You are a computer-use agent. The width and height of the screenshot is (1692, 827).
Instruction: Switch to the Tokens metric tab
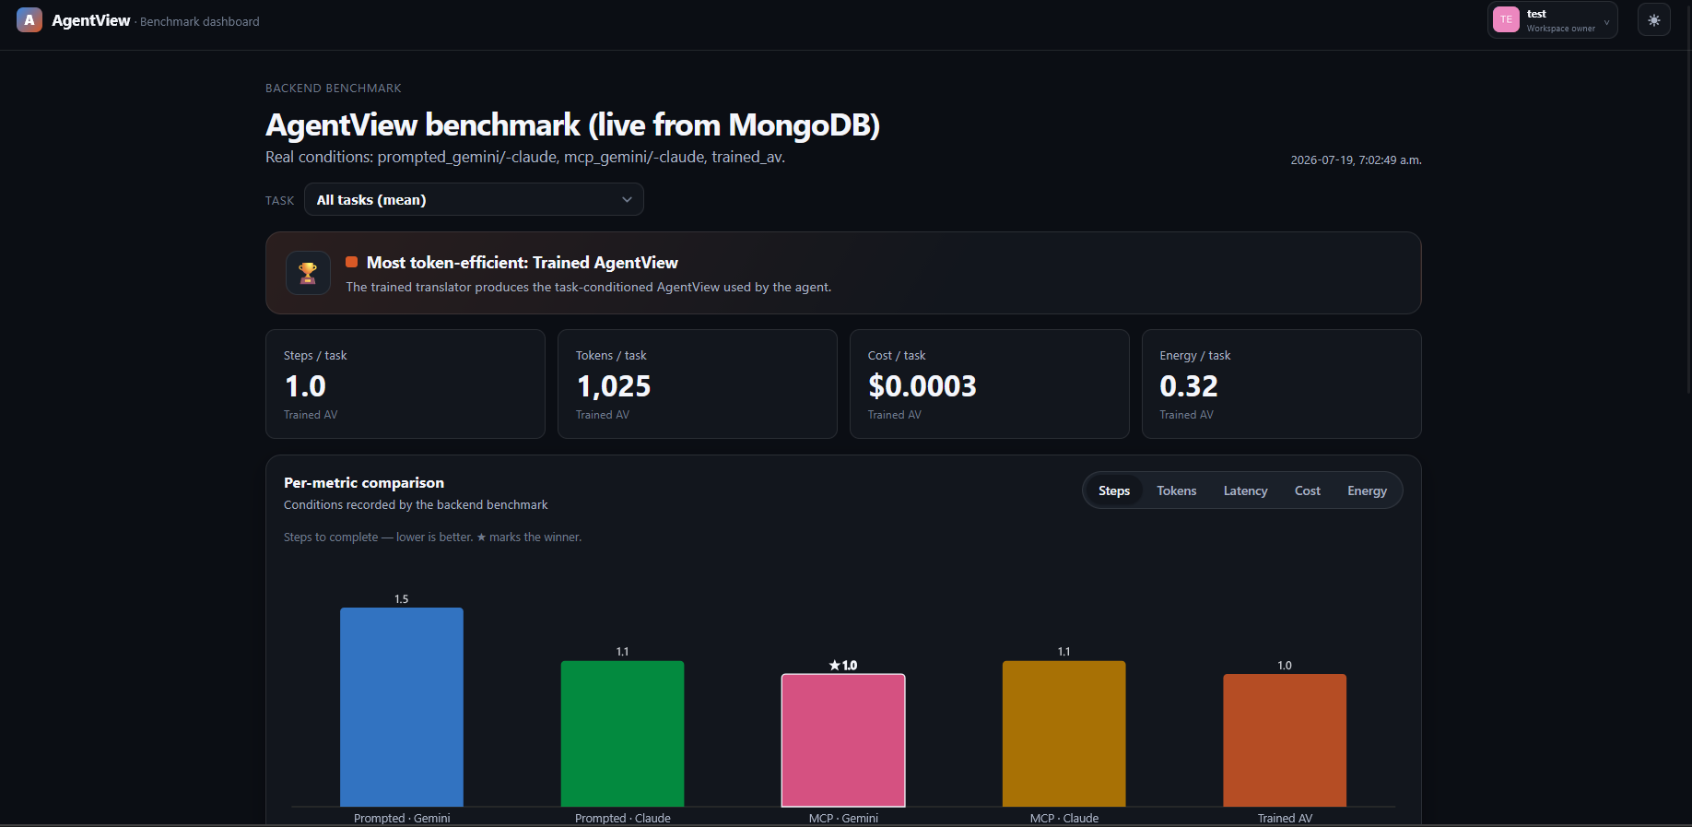coord(1177,490)
